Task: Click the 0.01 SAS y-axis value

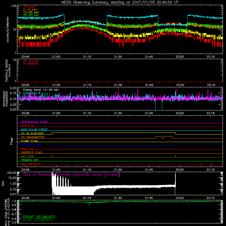Action: (13, 194)
